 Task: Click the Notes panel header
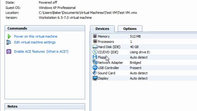(x=45, y=106)
